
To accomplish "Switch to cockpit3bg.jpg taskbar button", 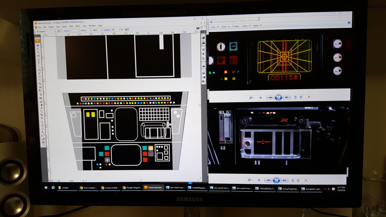I will [198, 188].
